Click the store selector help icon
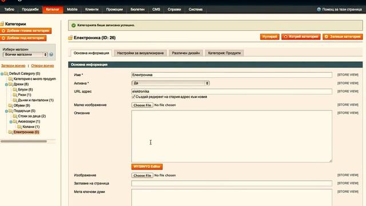Image resolution: width=366 pixels, height=206 pixels. [x=51, y=54]
